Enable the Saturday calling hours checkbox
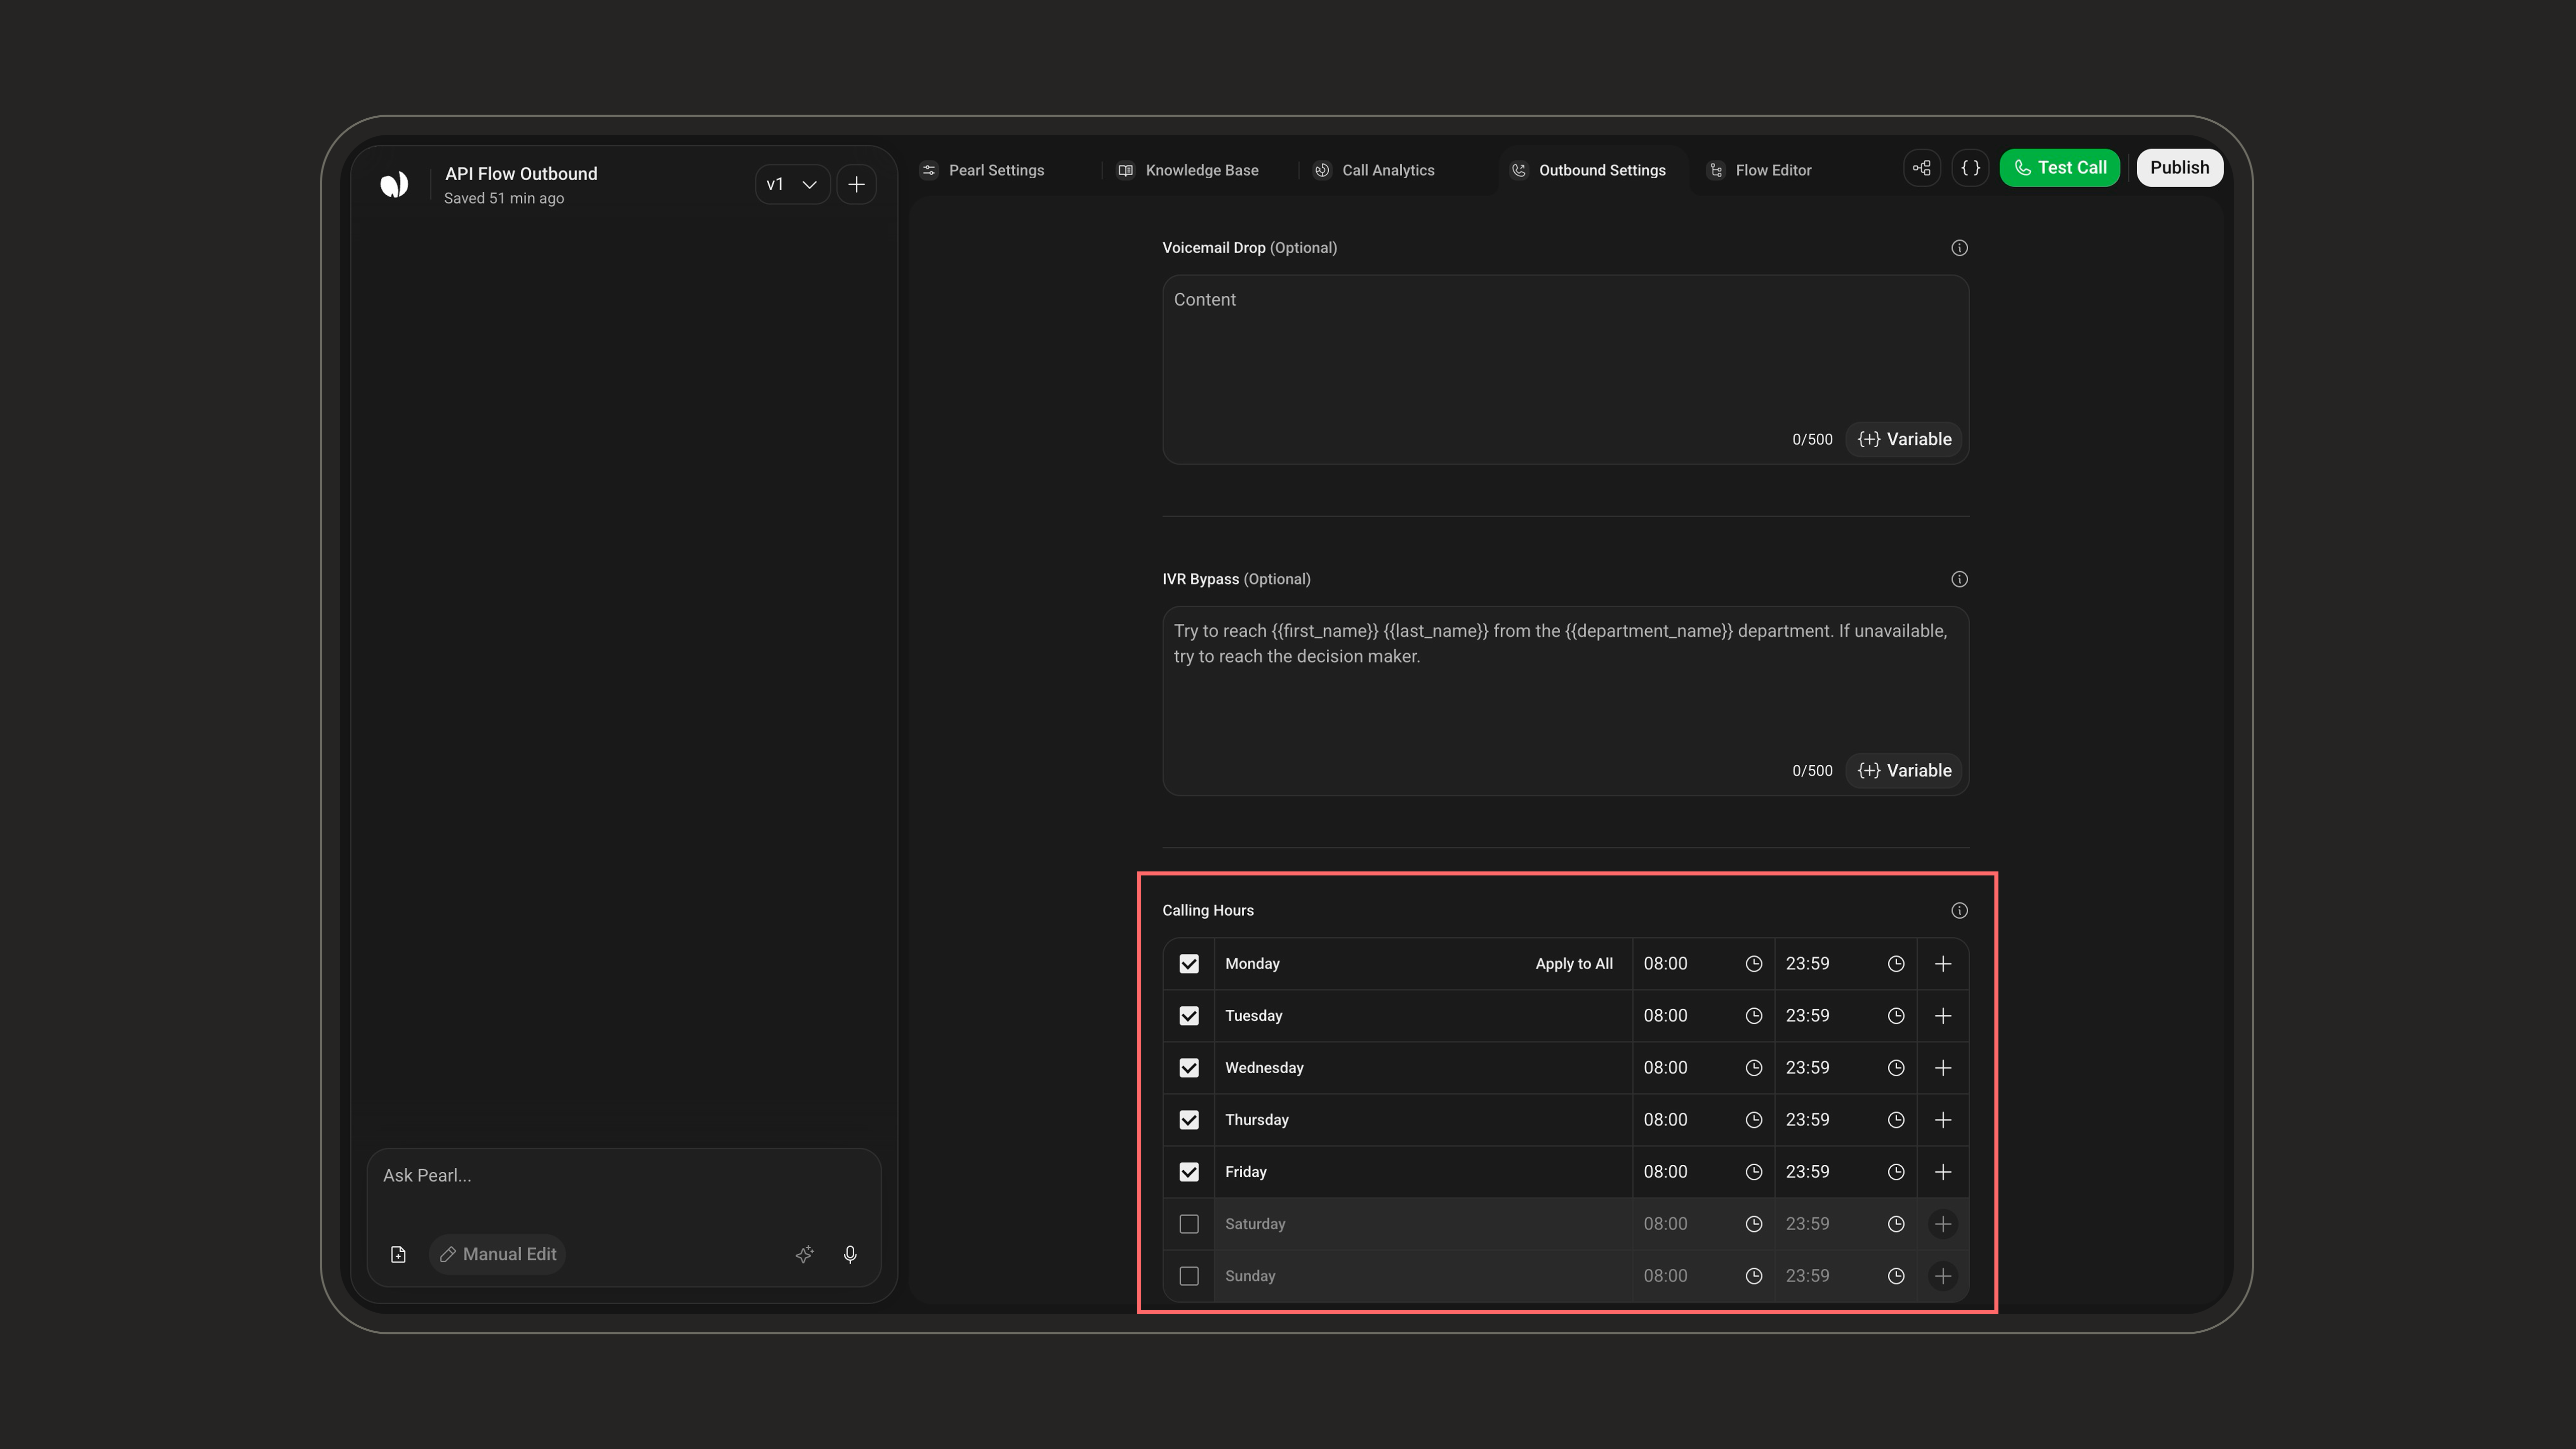The height and width of the screenshot is (1449, 2576). tap(1189, 1224)
